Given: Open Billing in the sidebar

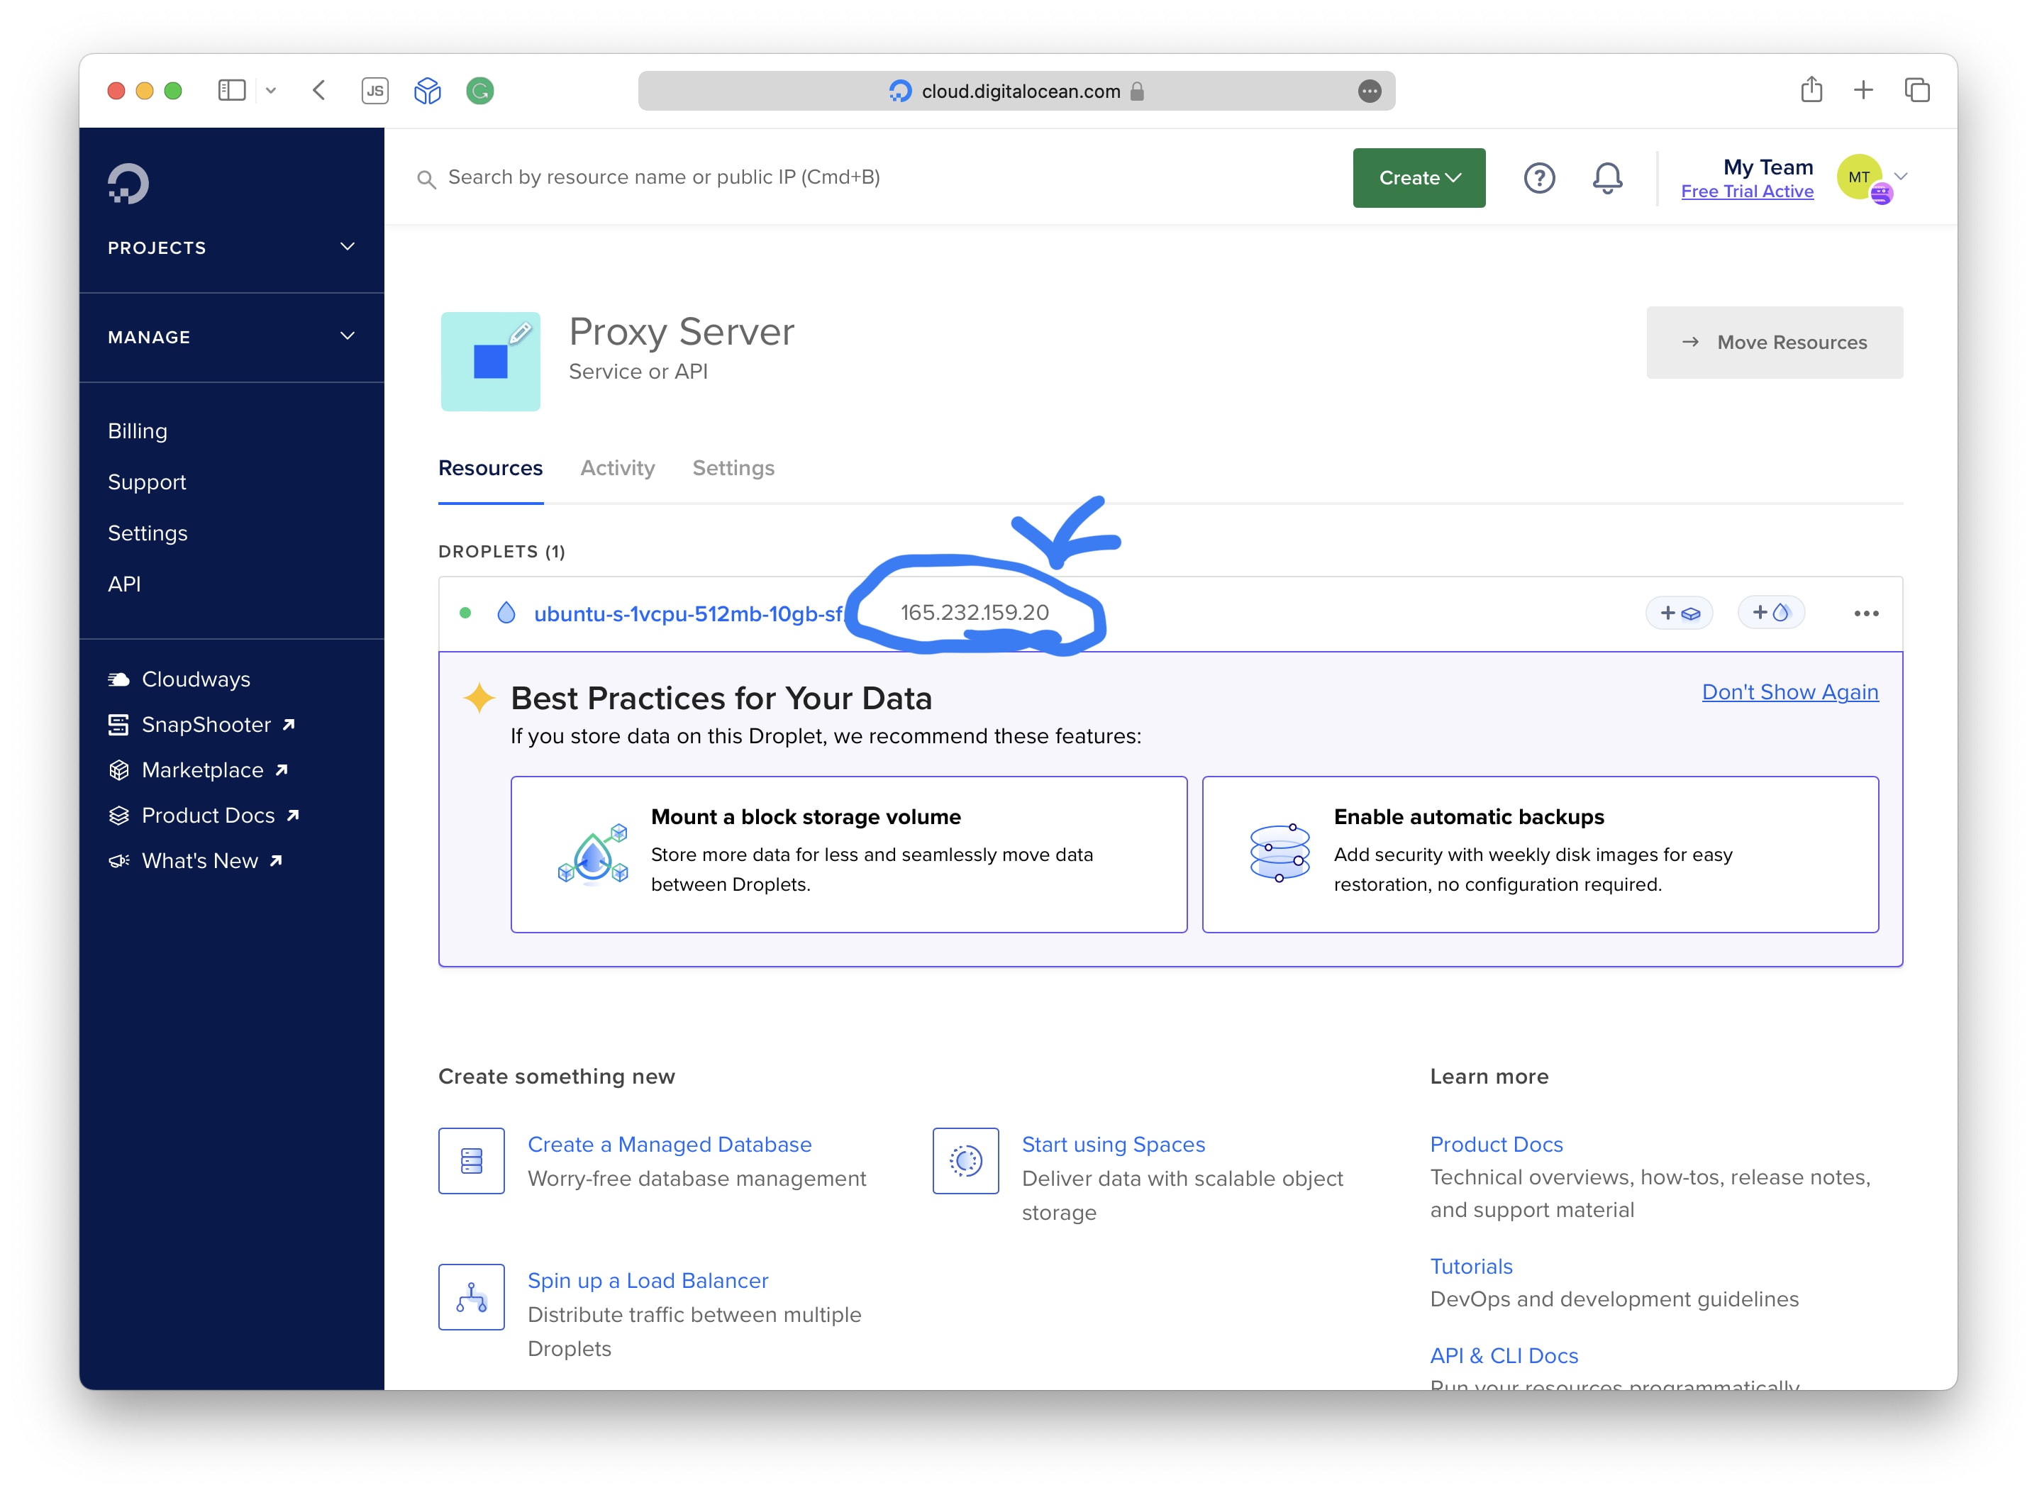Looking at the screenshot, I should (x=138, y=430).
